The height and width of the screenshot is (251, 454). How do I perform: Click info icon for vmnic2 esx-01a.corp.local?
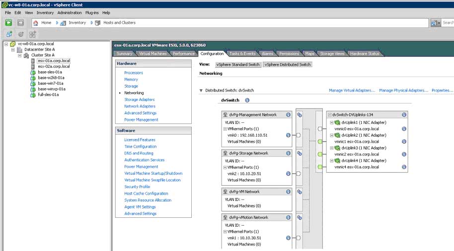(404, 154)
